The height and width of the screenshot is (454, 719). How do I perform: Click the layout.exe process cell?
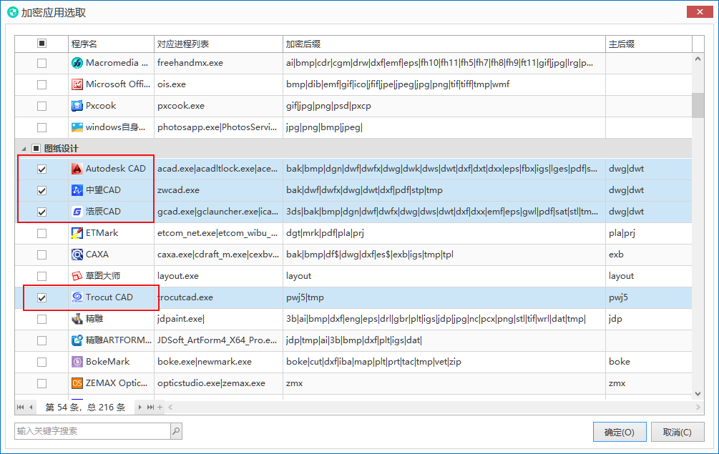point(218,276)
